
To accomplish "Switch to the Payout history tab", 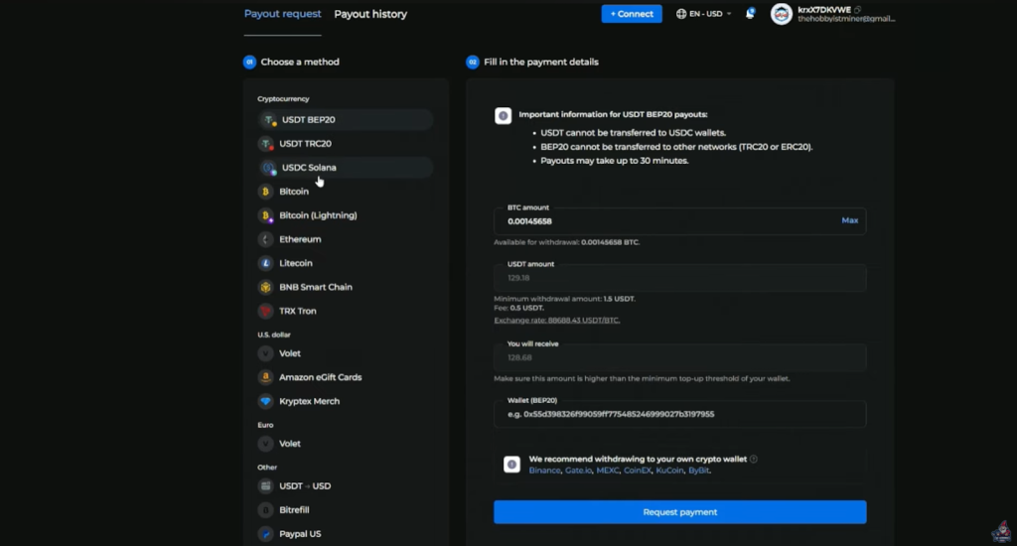I will pos(370,14).
